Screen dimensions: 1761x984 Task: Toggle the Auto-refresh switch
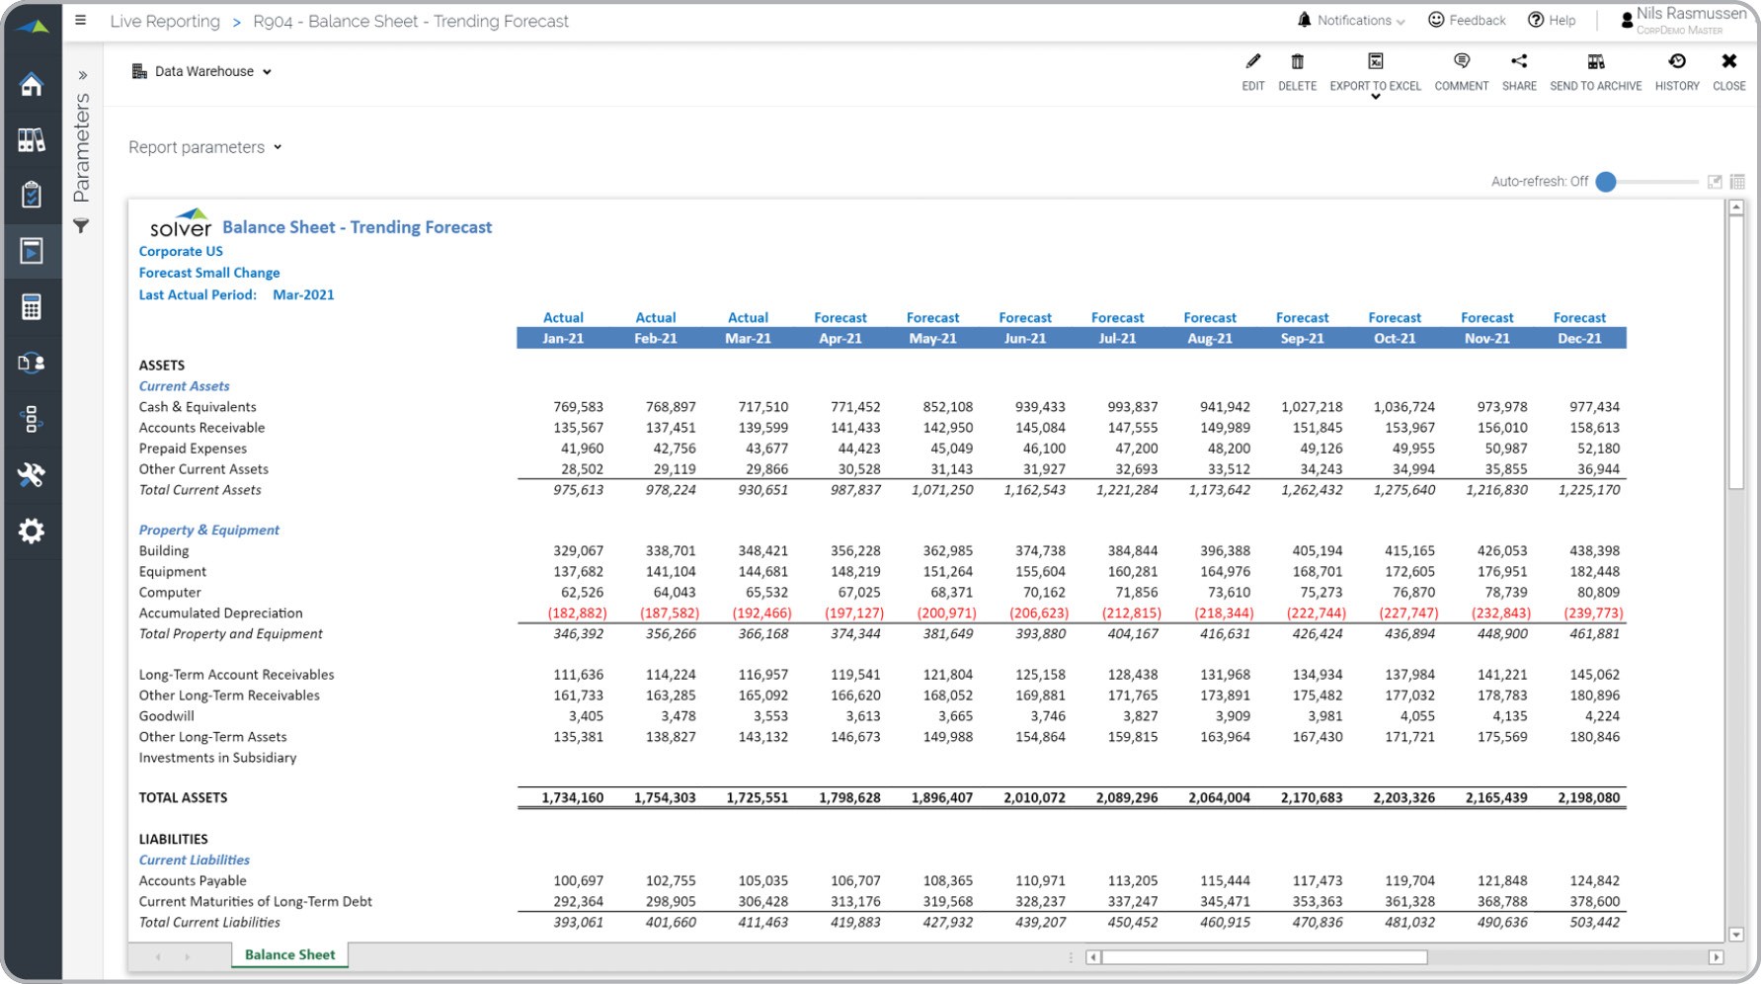pos(1606,182)
